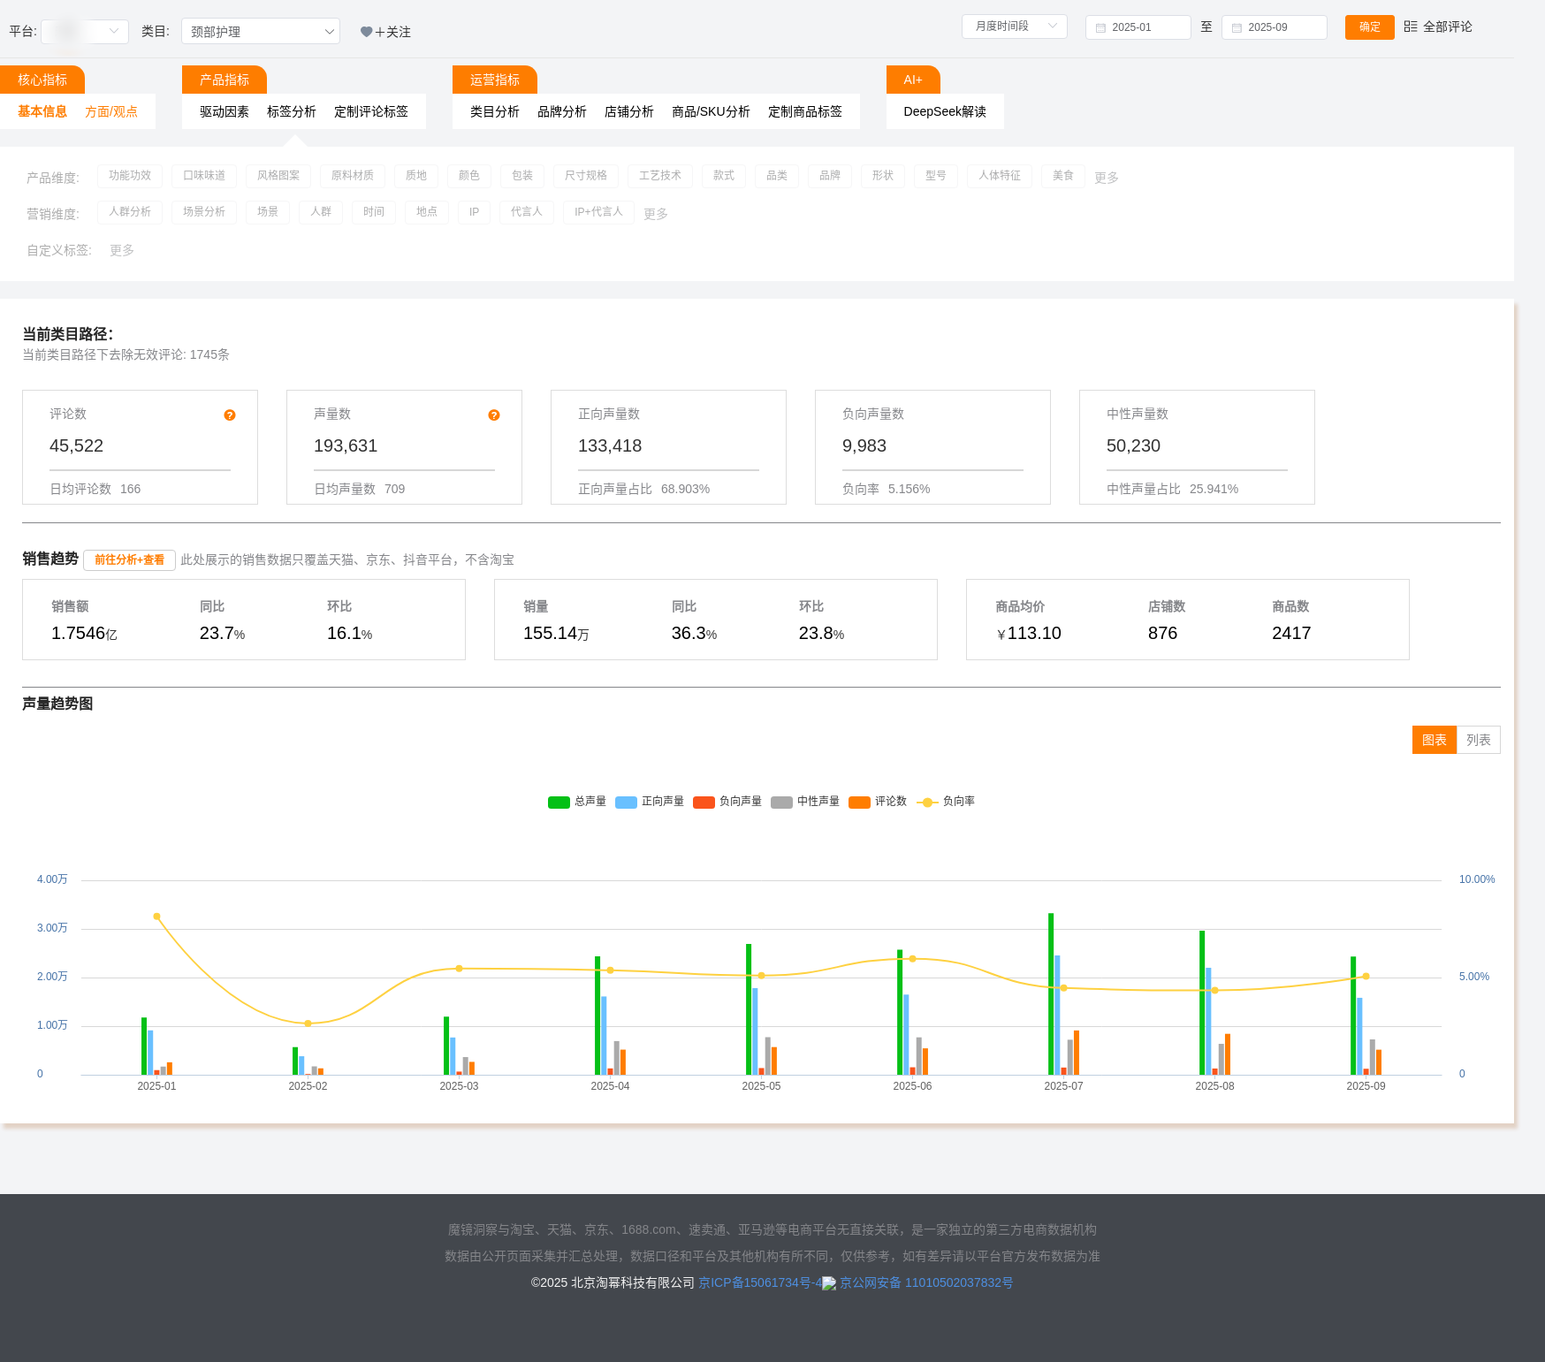
Task: Open the 类目 颈部护理 dropdown
Action: pyautogui.click(x=261, y=32)
